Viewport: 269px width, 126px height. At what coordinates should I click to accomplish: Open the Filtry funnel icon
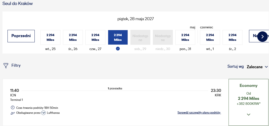click(x=6, y=65)
